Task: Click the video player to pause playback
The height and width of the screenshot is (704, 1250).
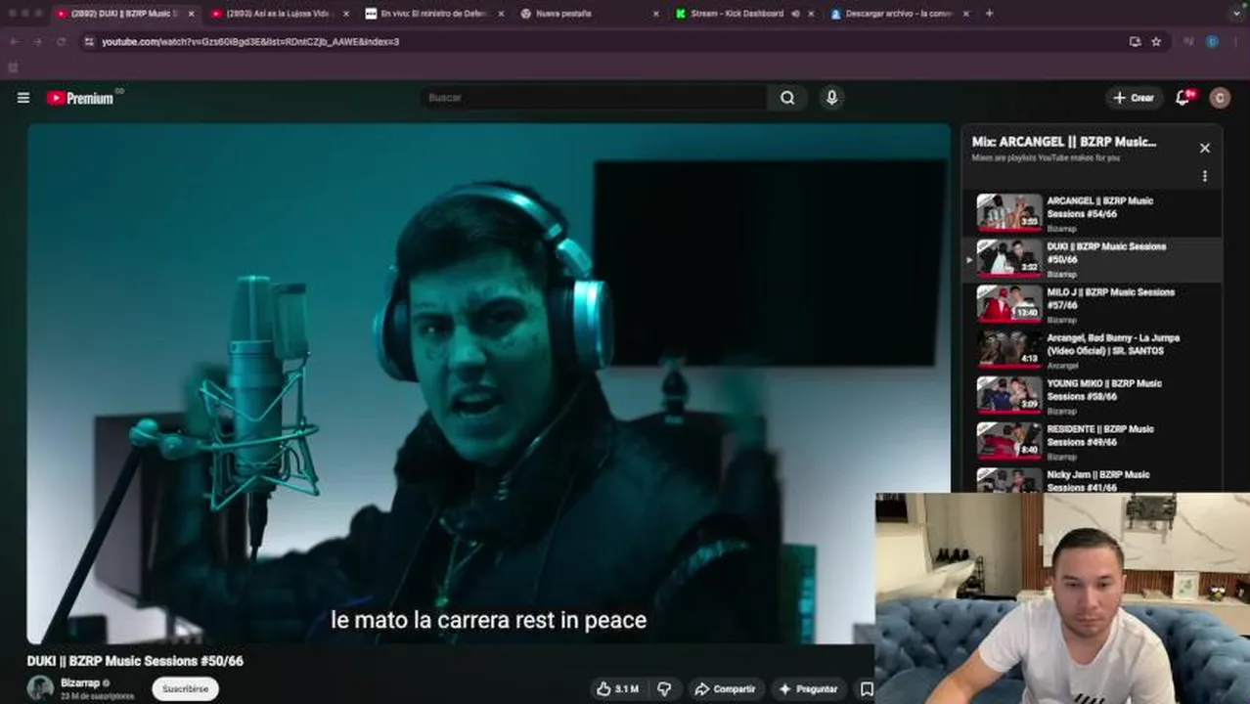Action: (x=488, y=383)
